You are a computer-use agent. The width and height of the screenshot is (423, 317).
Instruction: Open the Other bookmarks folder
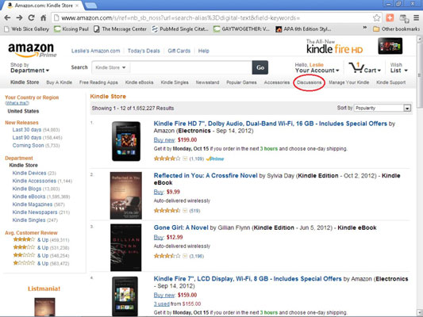click(396, 29)
